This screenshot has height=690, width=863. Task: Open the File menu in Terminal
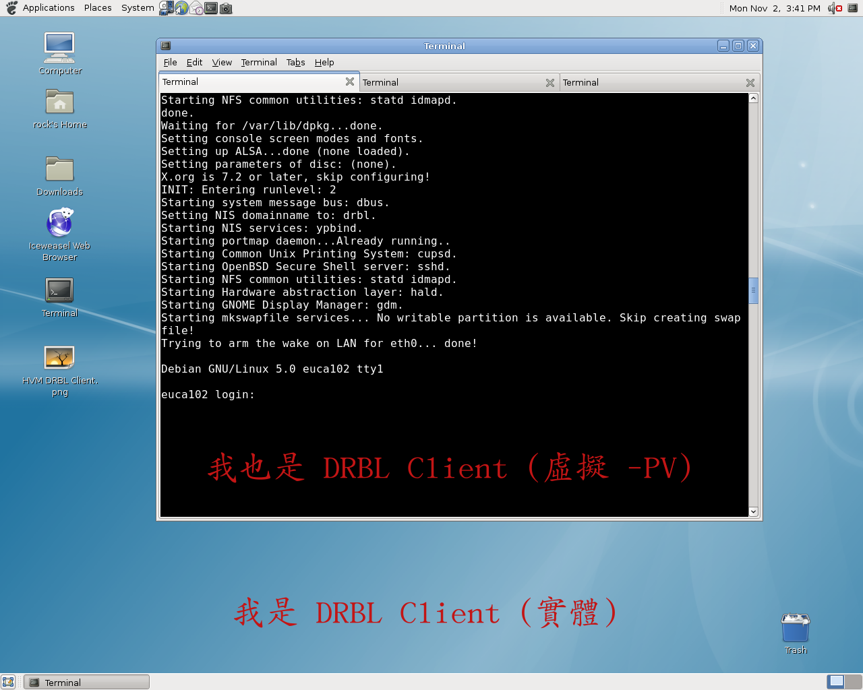170,62
